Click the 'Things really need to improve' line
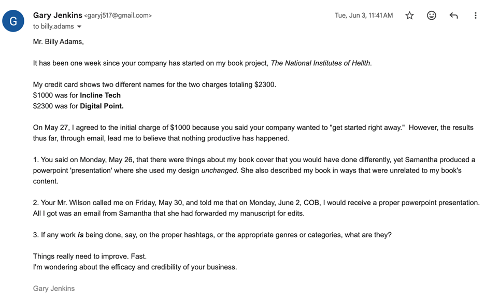Image resolution: width=485 pixels, height=300 pixels. tap(90, 256)
